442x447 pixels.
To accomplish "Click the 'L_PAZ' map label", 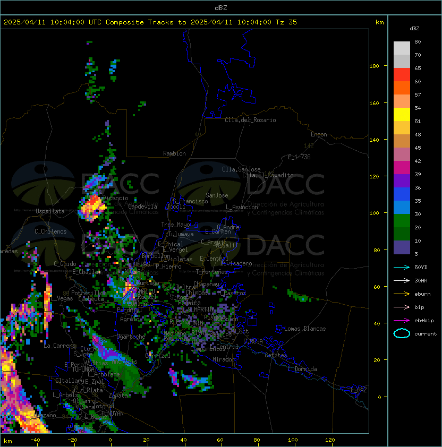I will tap(359, 390).
